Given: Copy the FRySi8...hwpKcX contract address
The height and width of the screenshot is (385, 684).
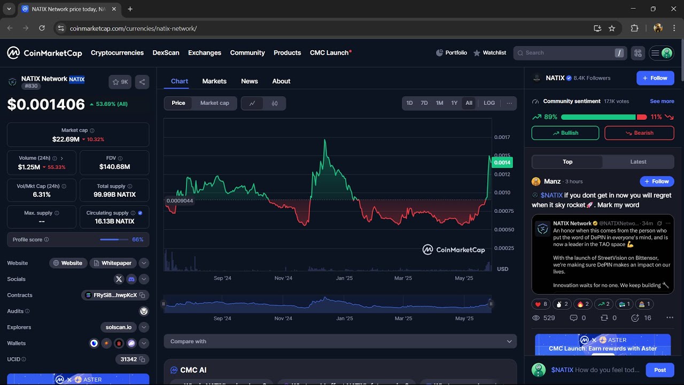Looking at the screenshot, I should pos(142,295).
